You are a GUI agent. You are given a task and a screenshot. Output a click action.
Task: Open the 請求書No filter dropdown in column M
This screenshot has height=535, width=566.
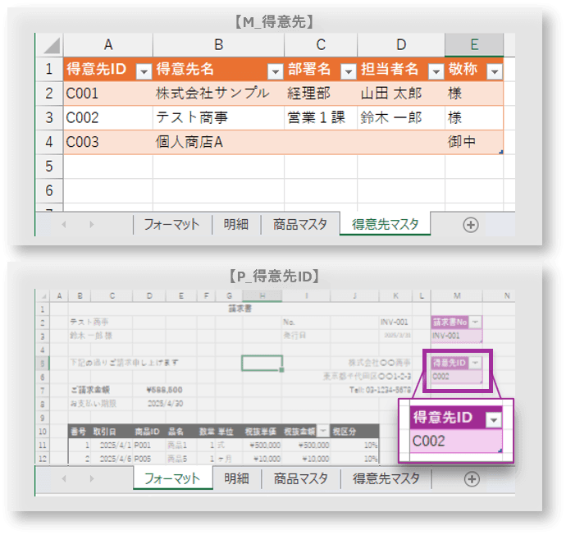click(x=476, y=322)
